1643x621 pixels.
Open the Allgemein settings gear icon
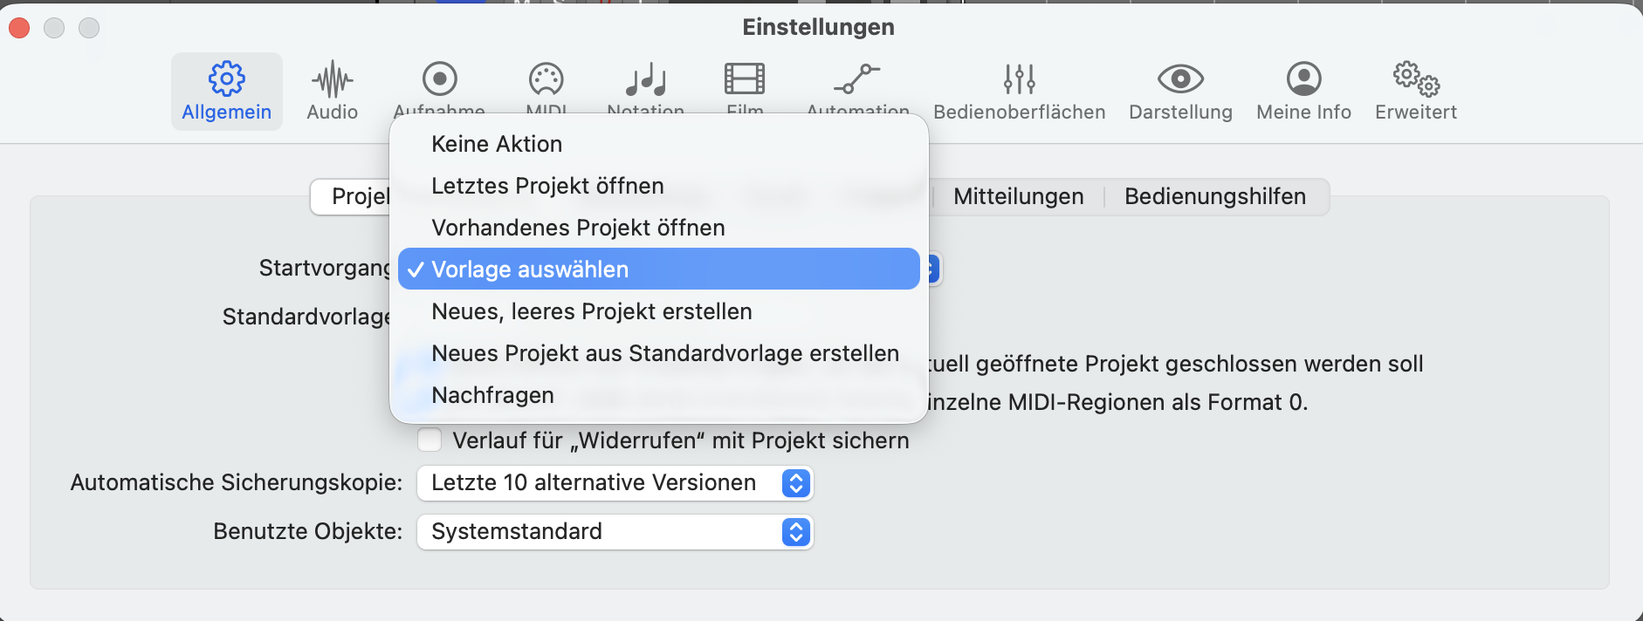(x=226, y=79)
